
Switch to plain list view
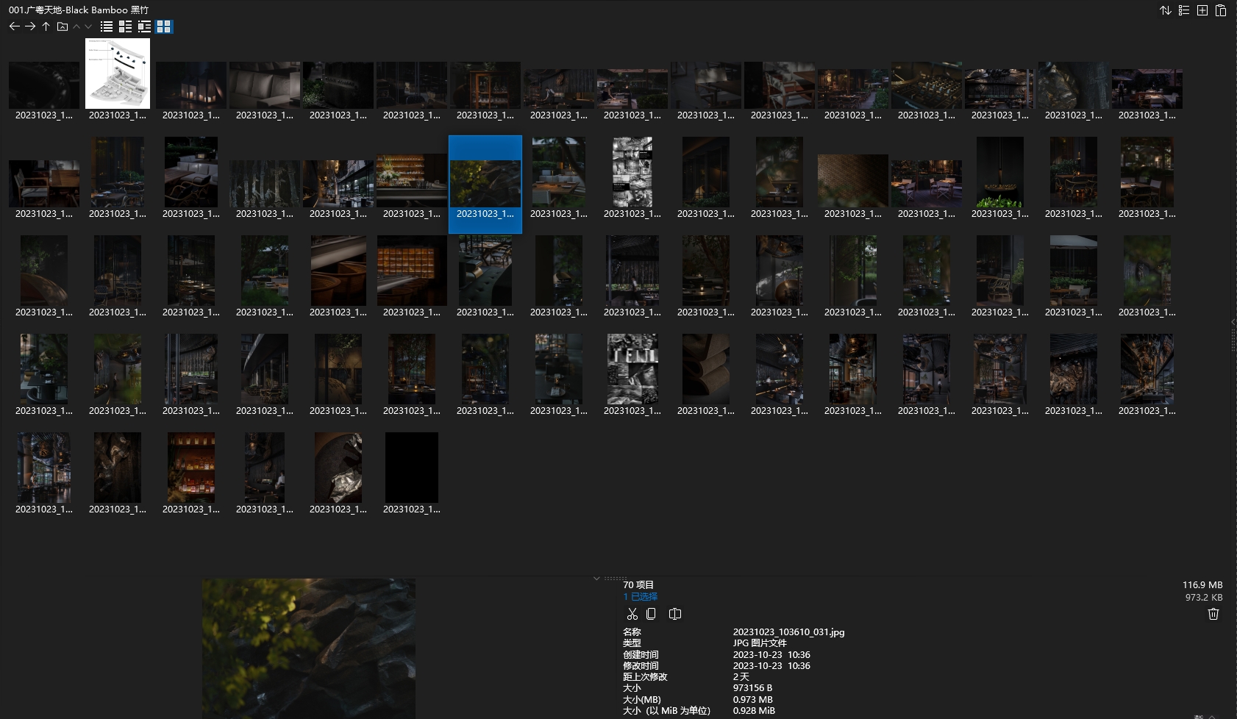107,26
